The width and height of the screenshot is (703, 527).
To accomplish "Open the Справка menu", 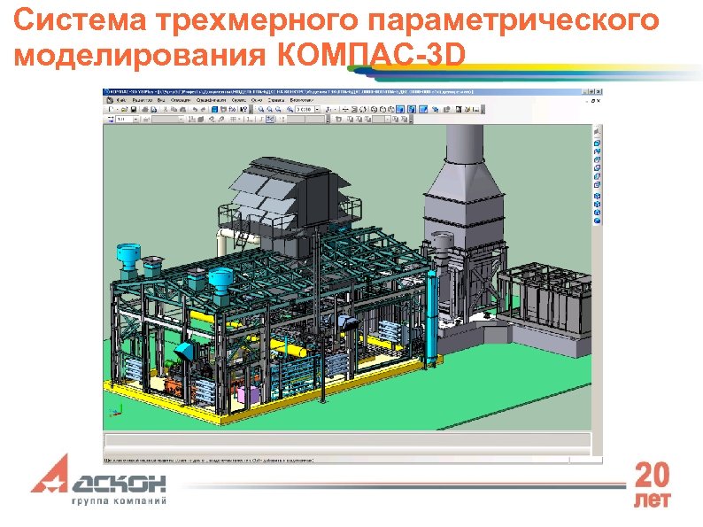I will click(276, 100).
